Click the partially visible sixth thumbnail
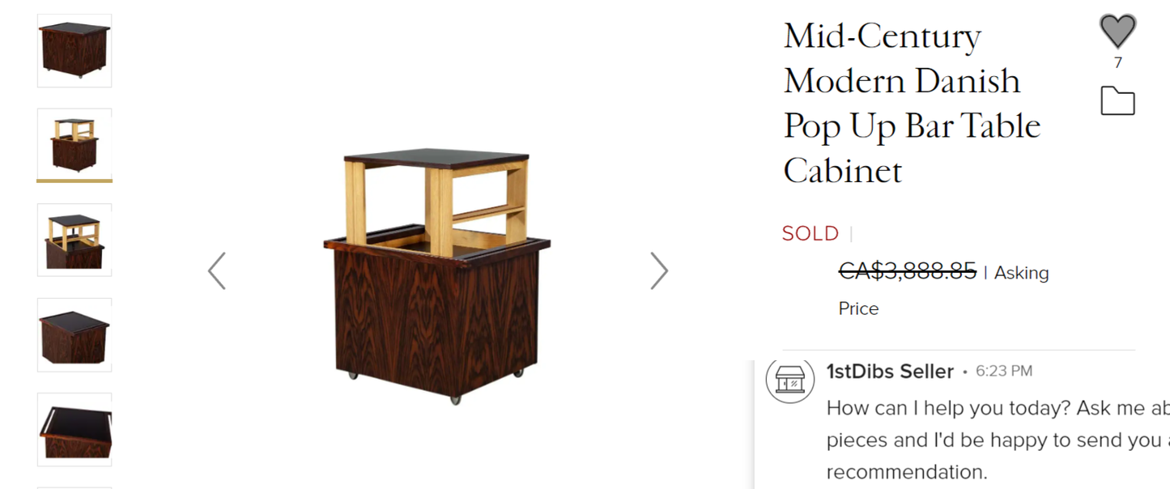The width and height of the screenshot is (1170, 489). click(74, 487)
